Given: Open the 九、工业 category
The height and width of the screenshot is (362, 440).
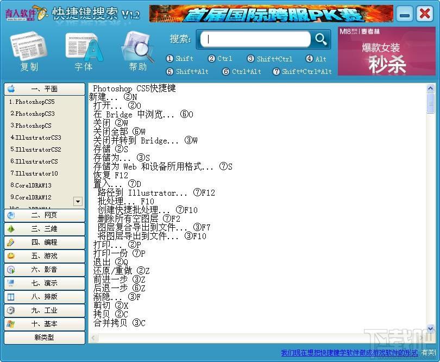Looking at the screenshot, I should tap(45, 310).
